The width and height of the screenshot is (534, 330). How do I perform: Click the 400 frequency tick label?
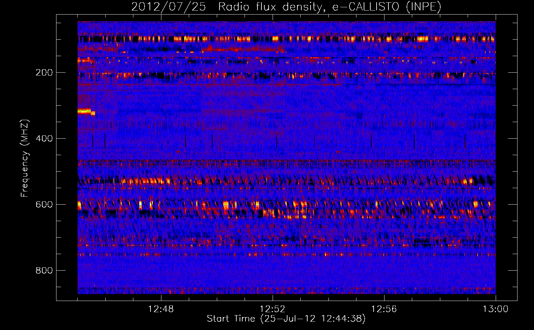pyautogui.click(x=44, y=139)
